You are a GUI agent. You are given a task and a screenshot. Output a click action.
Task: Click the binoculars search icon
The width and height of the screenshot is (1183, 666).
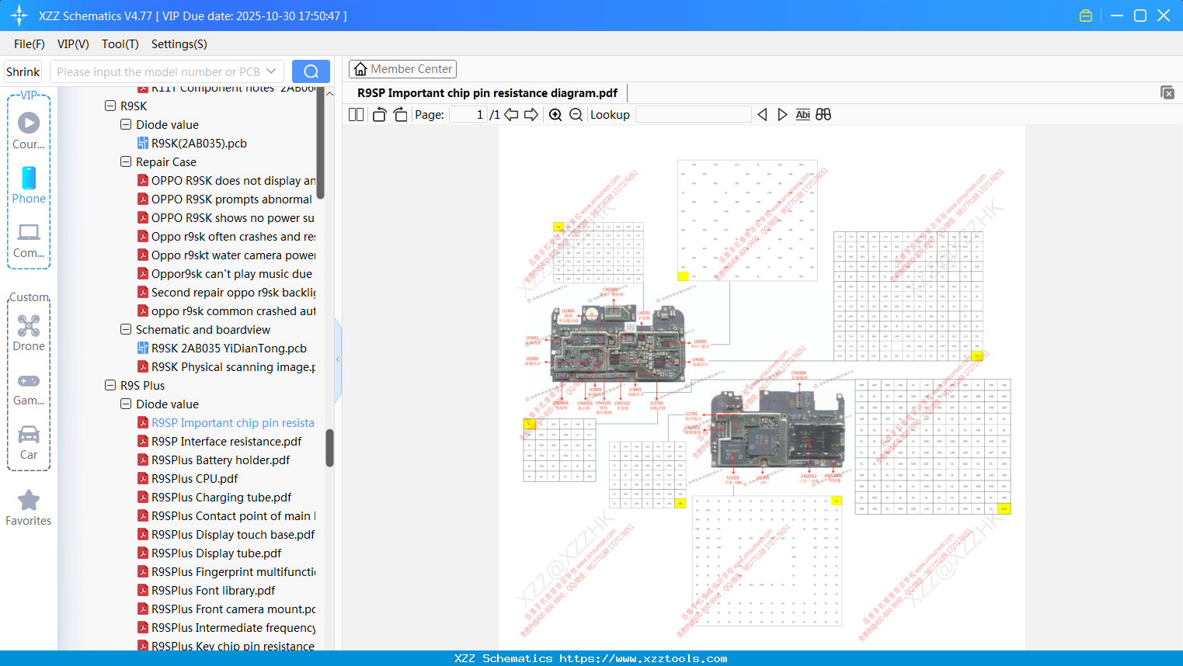(823, 115)
